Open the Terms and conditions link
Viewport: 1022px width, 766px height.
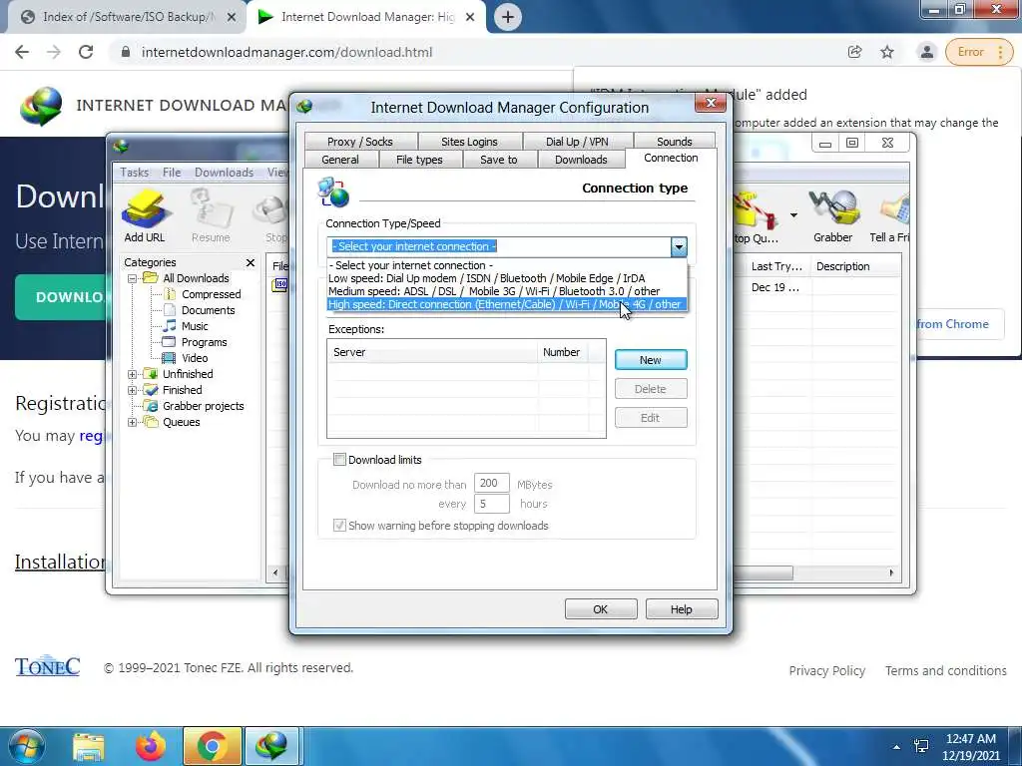point(945,671)
